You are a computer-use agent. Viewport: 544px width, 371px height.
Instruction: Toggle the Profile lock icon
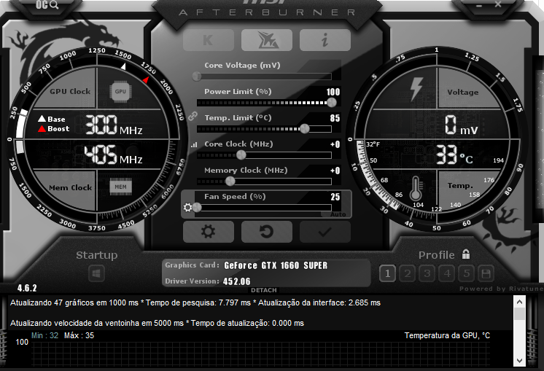point(466,254)
